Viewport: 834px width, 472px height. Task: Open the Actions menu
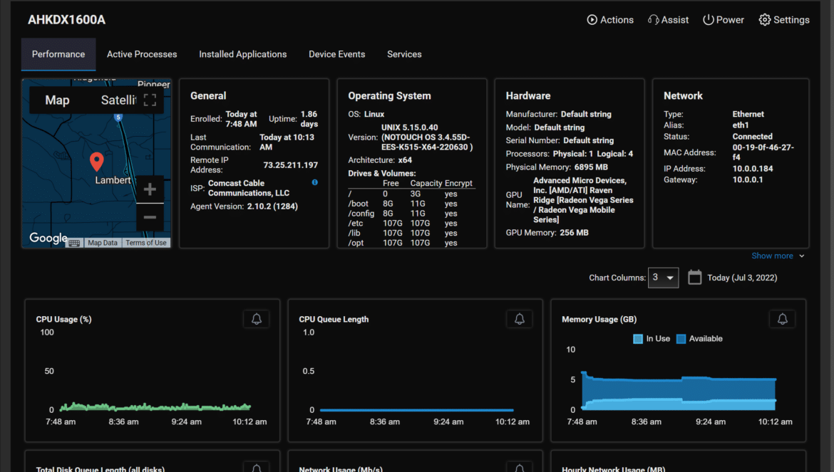tap(610, 20)
